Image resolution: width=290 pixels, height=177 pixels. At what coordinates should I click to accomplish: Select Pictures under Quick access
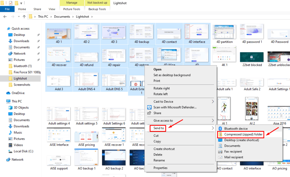coord(19,60)
